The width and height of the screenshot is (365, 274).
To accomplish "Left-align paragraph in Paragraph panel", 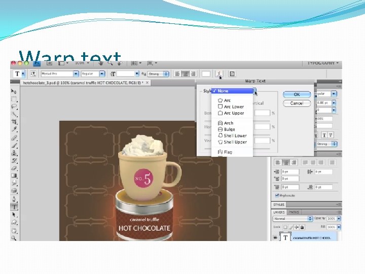I will click(x=278, y=162).
